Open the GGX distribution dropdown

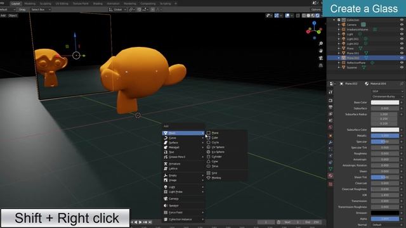[x=388, y=91]
